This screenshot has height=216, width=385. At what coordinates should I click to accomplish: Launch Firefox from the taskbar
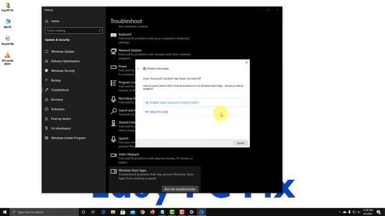152,212
